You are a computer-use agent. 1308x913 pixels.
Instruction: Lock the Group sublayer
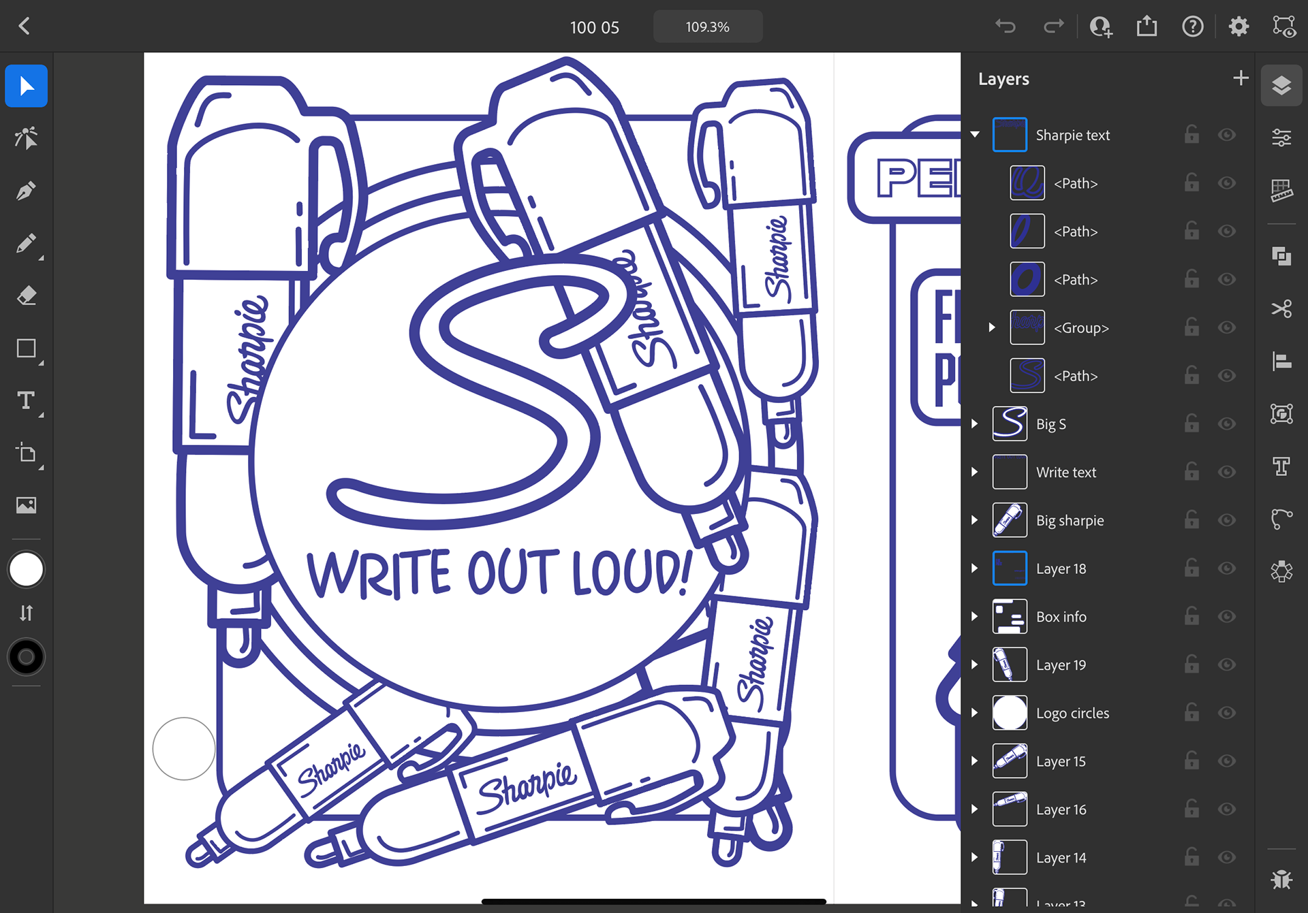(x=1192, y=327)
